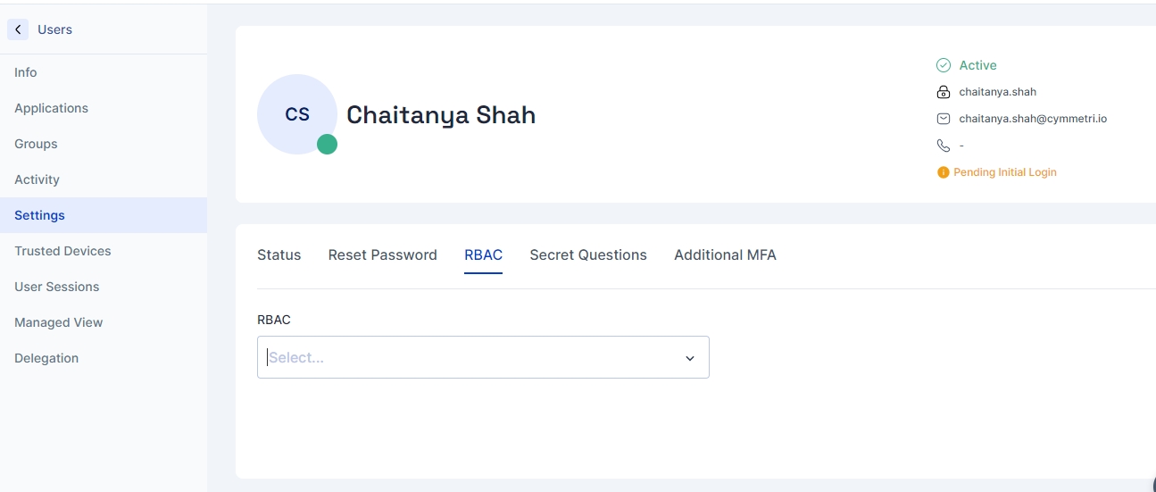Screen dimensions: 1156x492
Task: Click the green status dot on avatar
Action: point(327,144)
